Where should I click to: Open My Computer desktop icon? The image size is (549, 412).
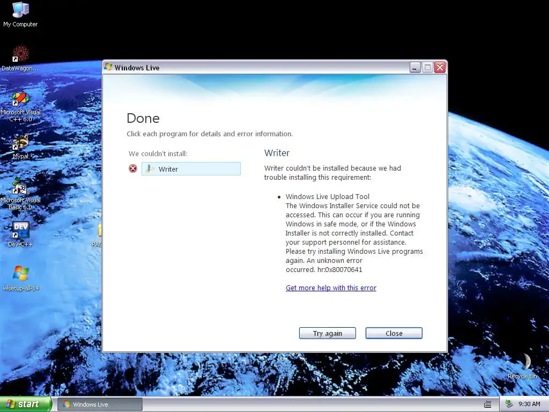click(20, 14)
